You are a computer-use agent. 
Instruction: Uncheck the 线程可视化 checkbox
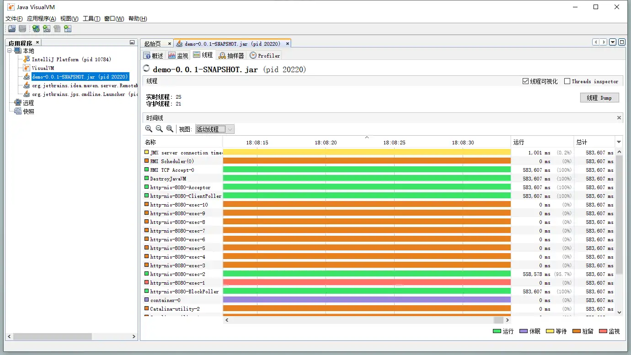coord(525,81)
